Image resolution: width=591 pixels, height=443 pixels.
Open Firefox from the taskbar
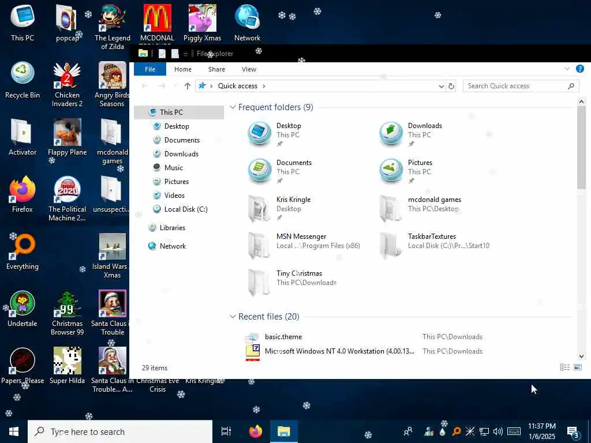click(x=256, y=431)
